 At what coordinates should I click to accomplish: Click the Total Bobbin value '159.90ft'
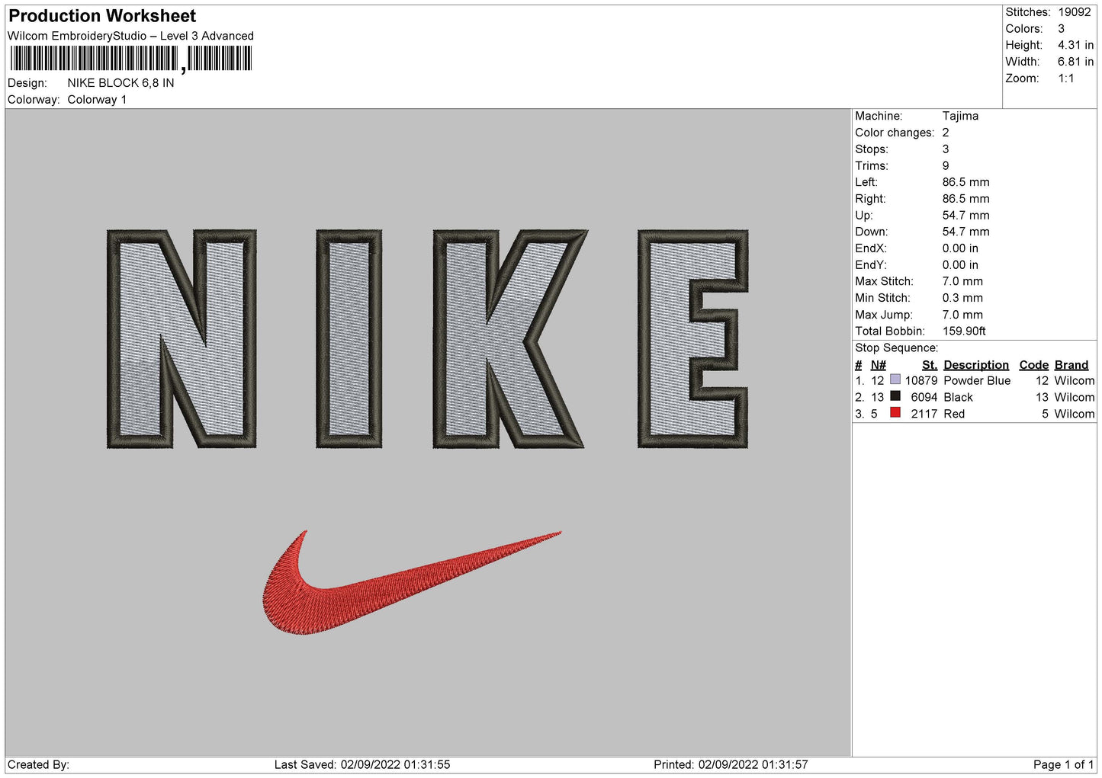[x=964, y=331]
